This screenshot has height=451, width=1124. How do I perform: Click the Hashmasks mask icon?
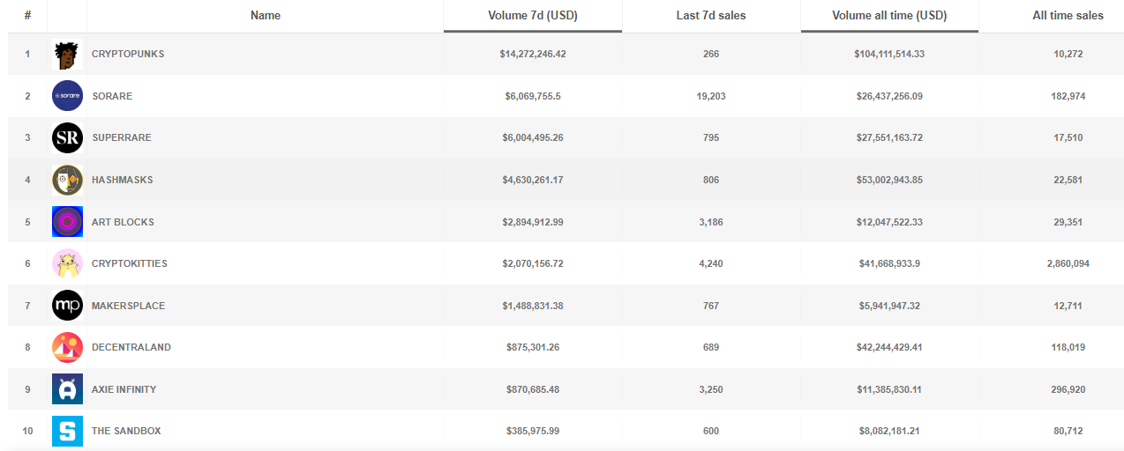coord(67,180)
